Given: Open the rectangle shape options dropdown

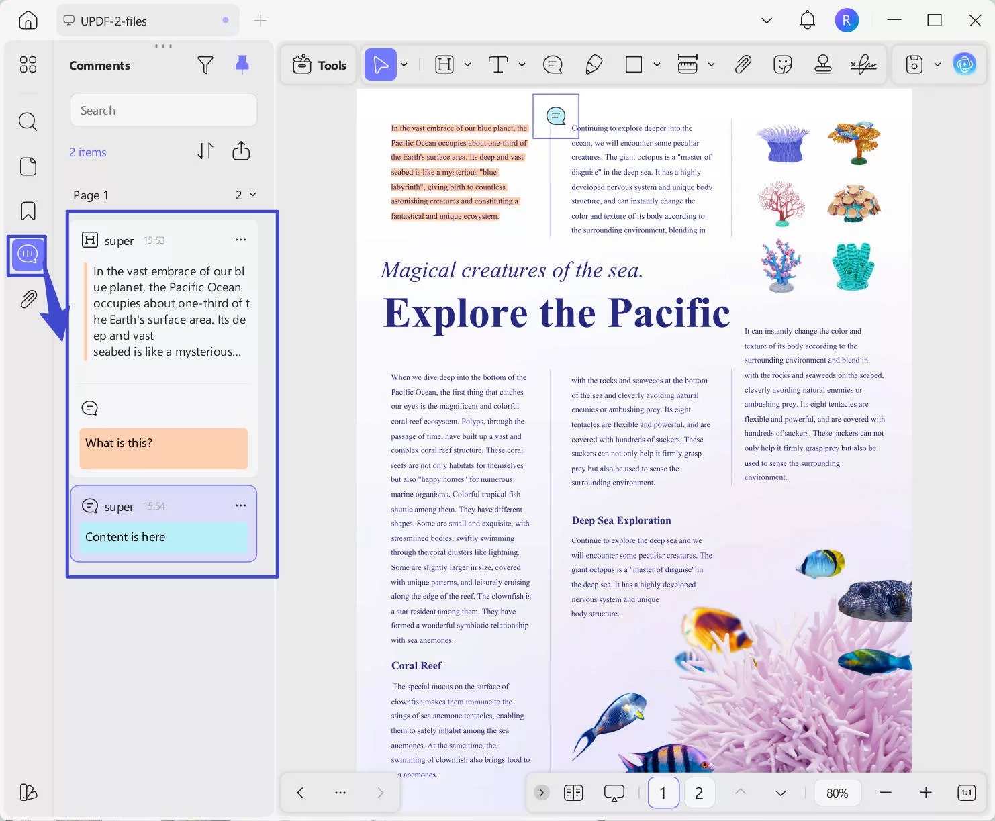Looking at the screenshot, I should 657,64.
